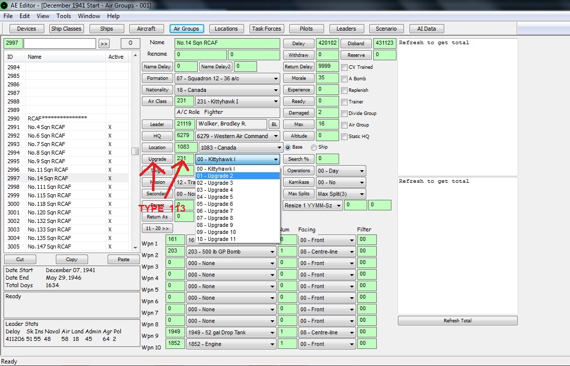
Task: Select No.4 Sqn RCAF in list
Action: pos(67,127)
